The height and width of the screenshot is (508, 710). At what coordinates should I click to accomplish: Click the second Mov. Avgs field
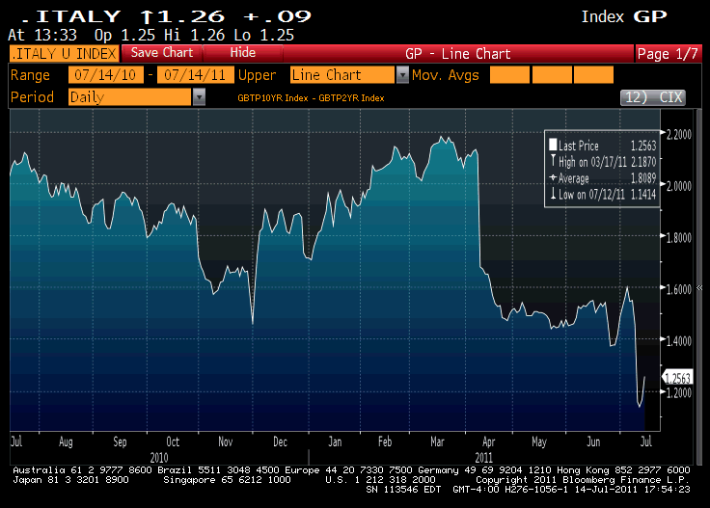(x=552, y=74)
